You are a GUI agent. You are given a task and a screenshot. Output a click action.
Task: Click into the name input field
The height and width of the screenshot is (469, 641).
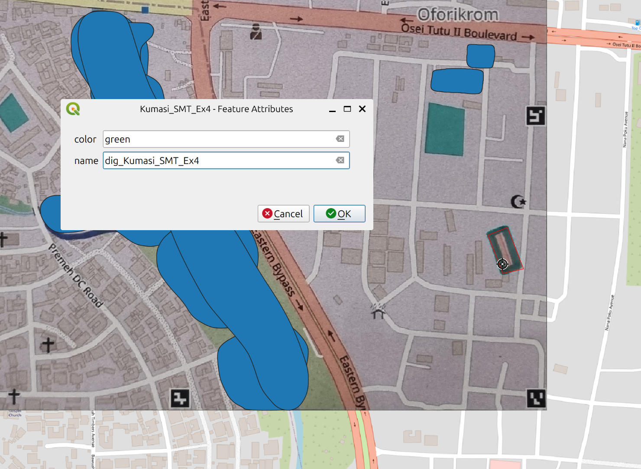point(219,161)
